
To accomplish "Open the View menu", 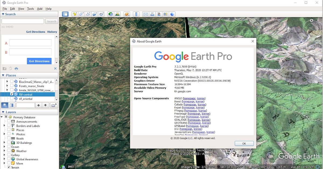I will coord(21,9).
